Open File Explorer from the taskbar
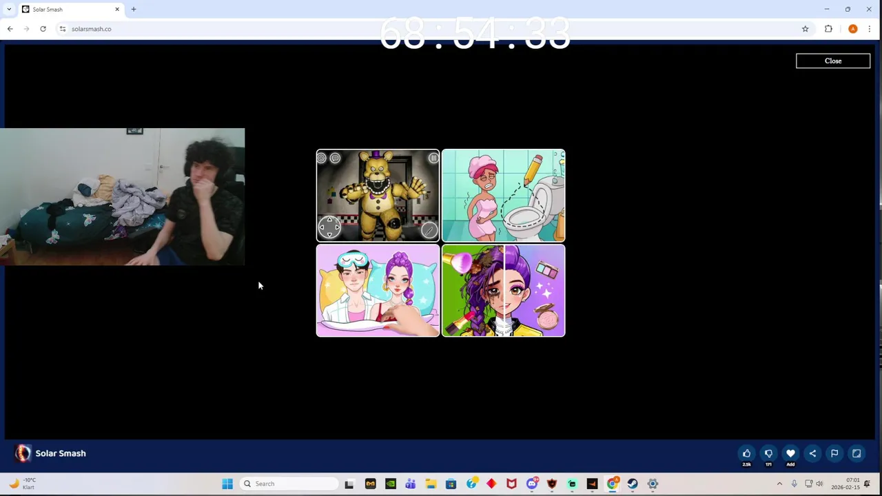Screen dimensions: 882x496 click(431, 484)
